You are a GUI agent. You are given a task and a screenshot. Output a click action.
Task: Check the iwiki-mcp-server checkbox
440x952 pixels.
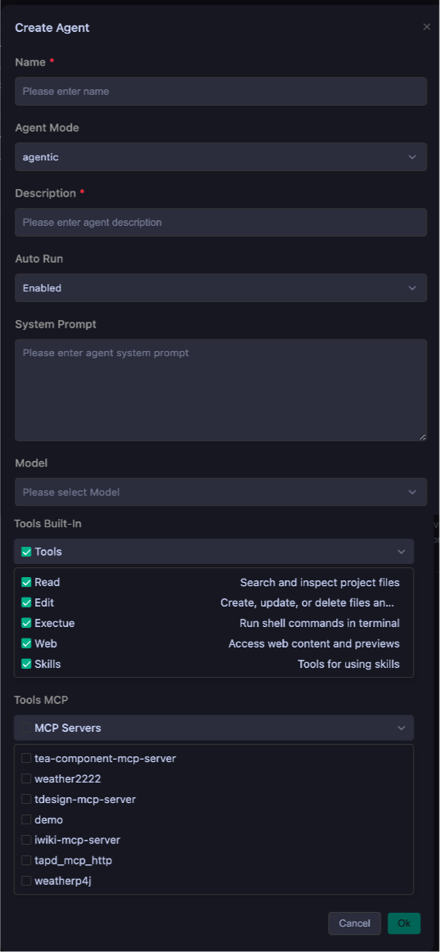pyautogui.click(x=26, y=841)
